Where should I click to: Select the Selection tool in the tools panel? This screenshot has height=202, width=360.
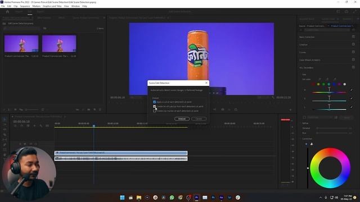coord(4,120)
